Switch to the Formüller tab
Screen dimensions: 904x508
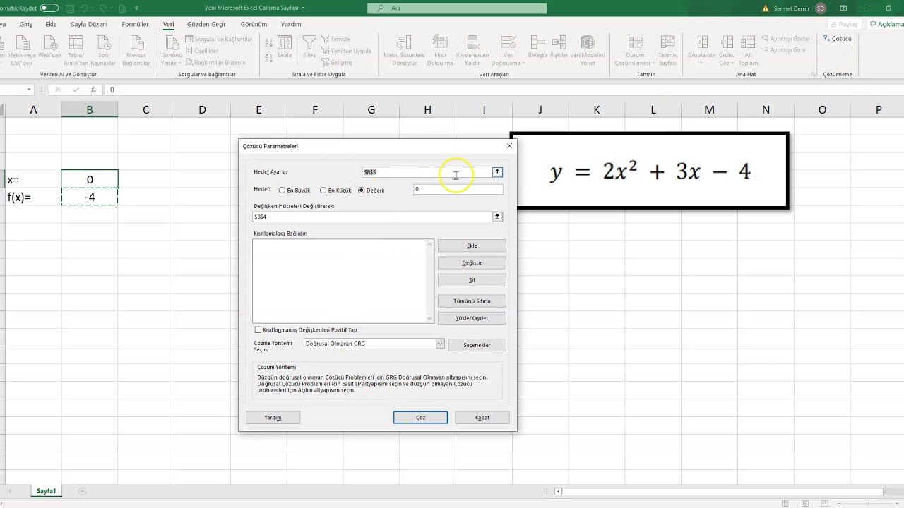(135, 24)
